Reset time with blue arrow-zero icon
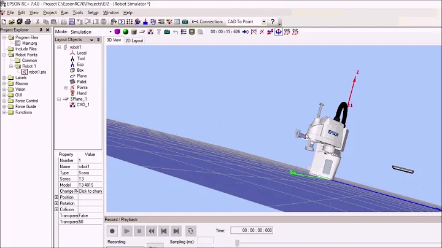The image size is (442, 248). [246, 31]
